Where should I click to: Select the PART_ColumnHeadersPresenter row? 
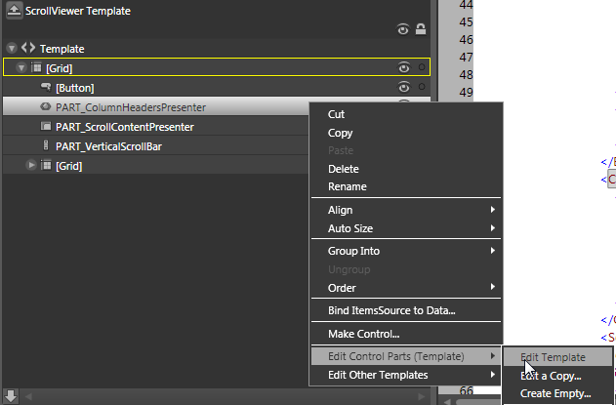[156, 106]
